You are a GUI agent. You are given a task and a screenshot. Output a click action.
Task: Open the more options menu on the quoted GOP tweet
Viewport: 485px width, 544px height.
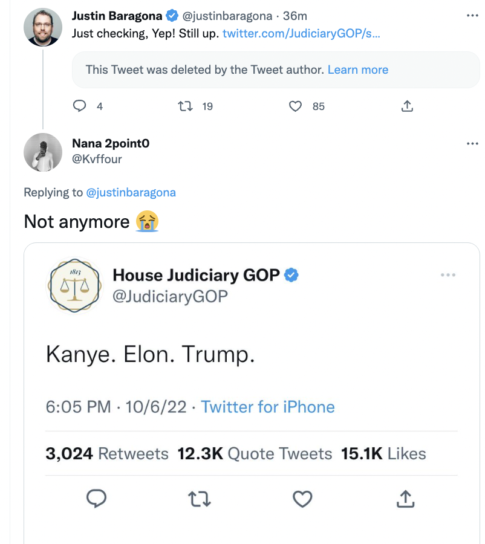pyautogui.click(x=448, y=274)
